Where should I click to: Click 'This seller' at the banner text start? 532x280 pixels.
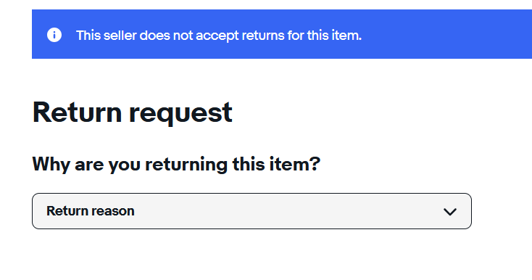(x=106, y=36)
